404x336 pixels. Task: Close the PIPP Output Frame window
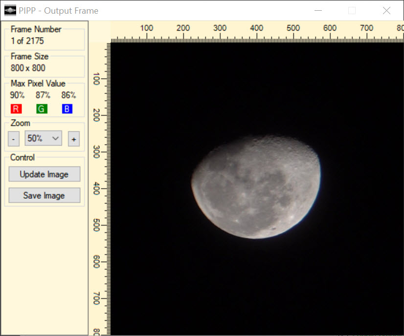pos(386,10)
